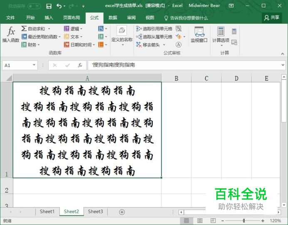Click the zoom slider handle

tap(244, 220)
